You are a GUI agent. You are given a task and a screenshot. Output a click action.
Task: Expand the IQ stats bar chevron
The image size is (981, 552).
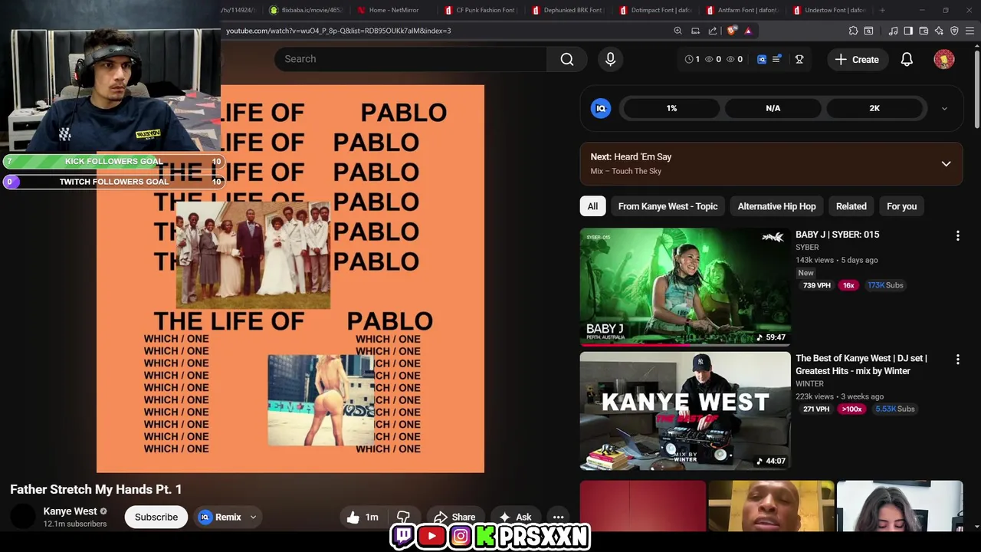click(944, 109)
